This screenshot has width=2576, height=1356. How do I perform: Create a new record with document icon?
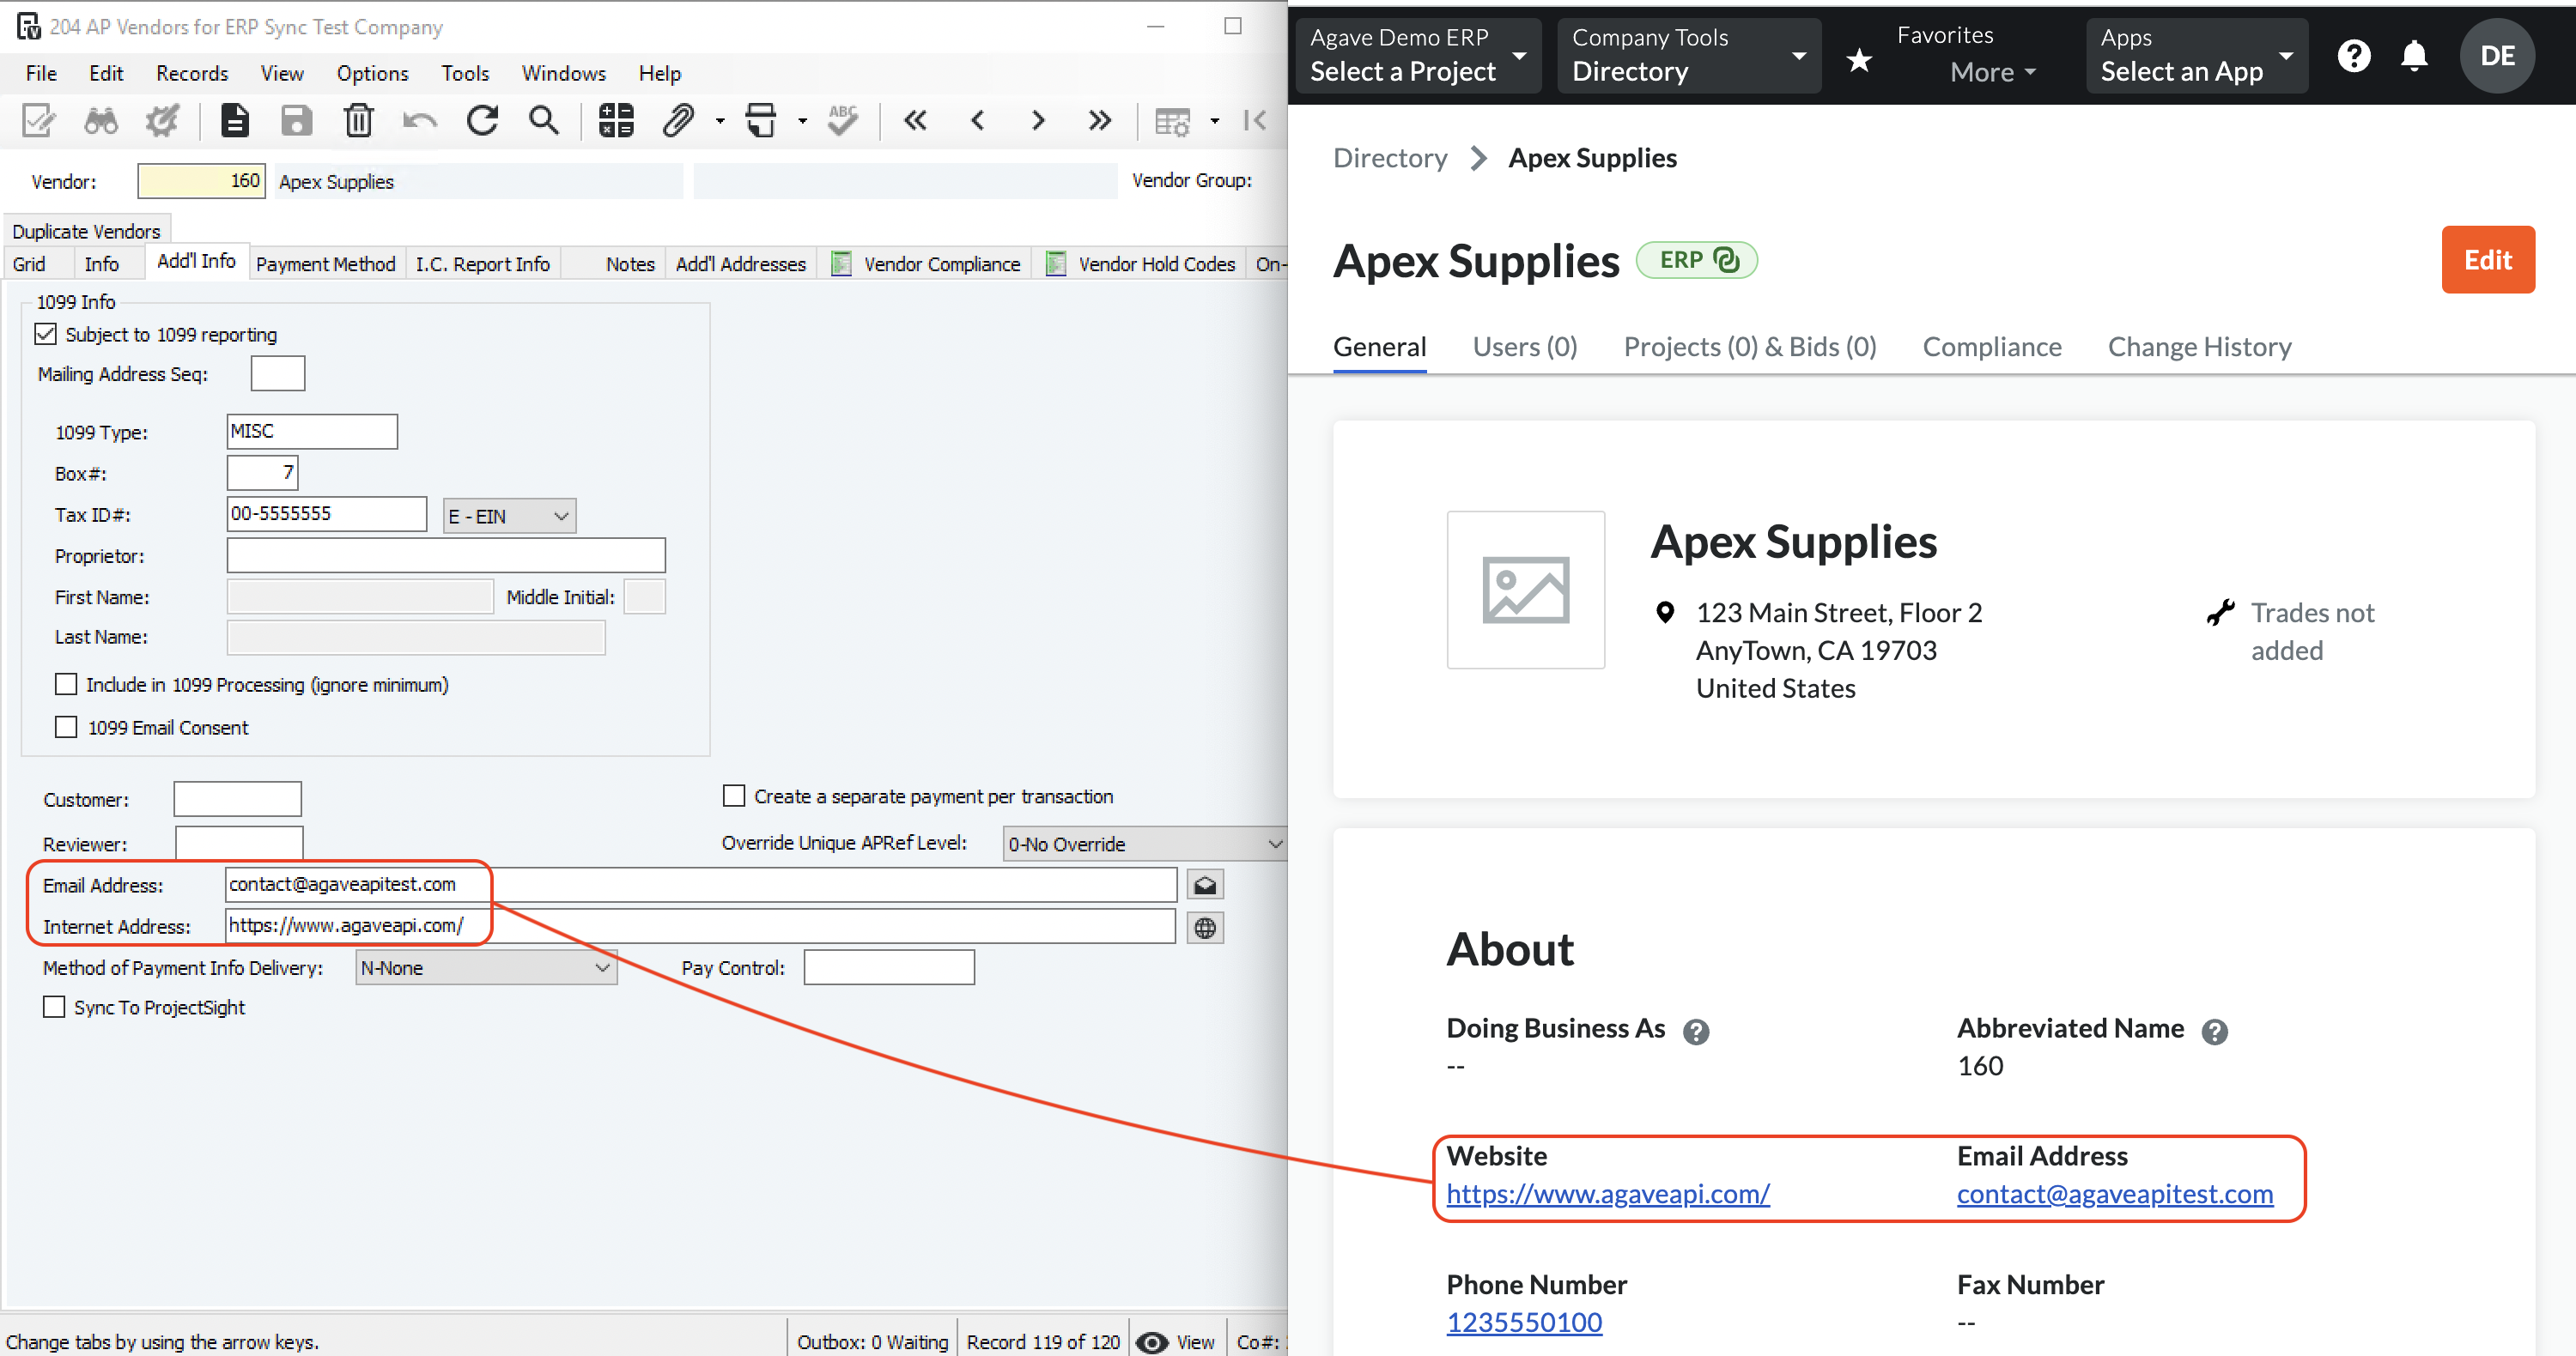pos(235,121)
